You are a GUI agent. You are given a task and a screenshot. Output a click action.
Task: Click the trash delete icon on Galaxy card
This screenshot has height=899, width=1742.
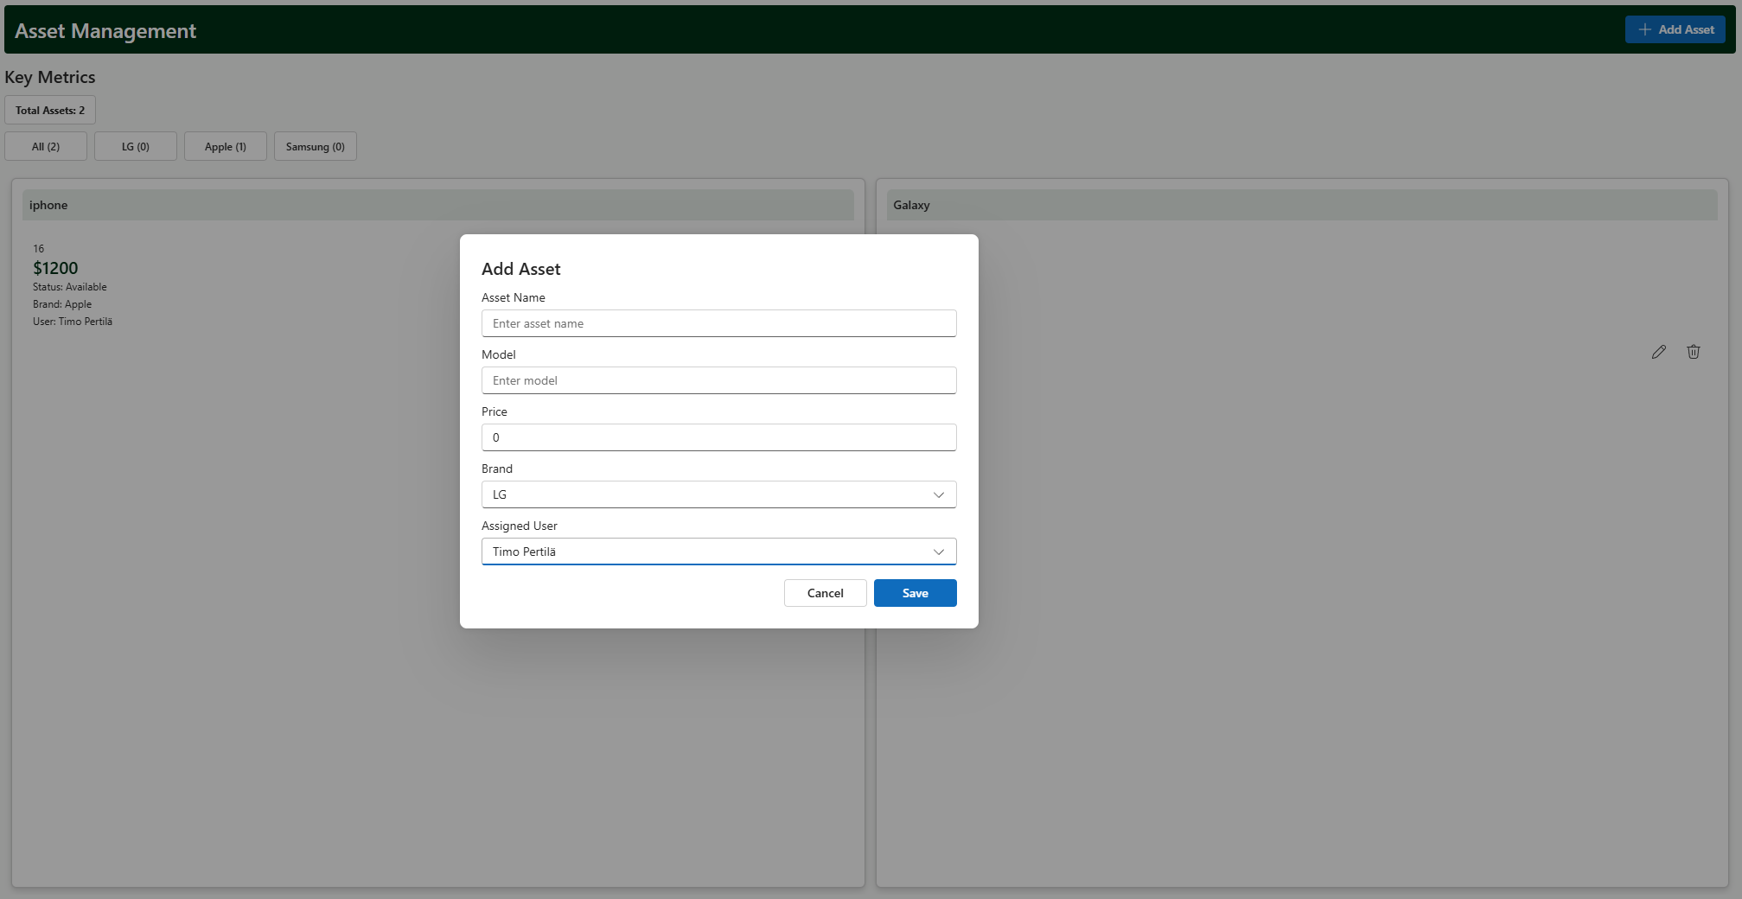click(1693, 352)
